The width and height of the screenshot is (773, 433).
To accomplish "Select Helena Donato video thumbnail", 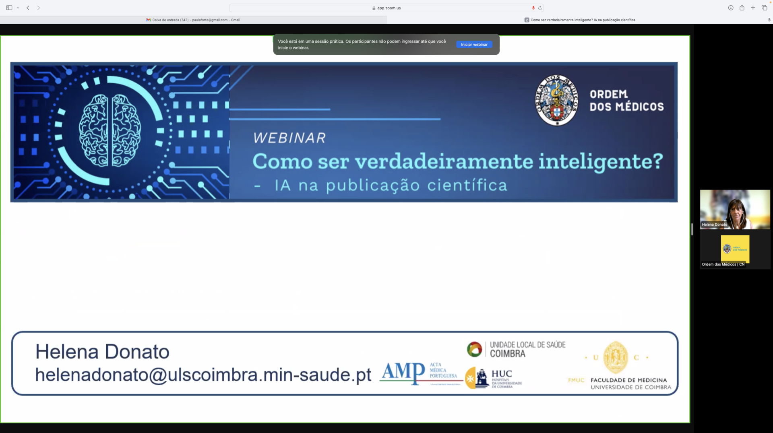I will (x=735, y=209).
